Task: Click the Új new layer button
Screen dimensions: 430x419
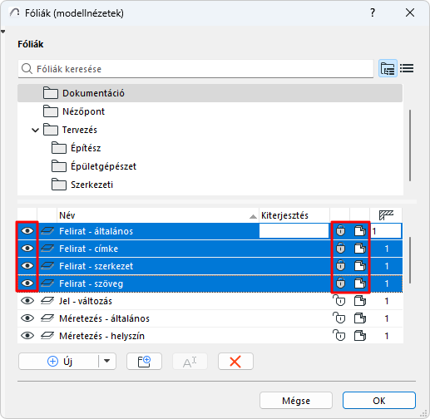Action: click(x=59, y=361)
